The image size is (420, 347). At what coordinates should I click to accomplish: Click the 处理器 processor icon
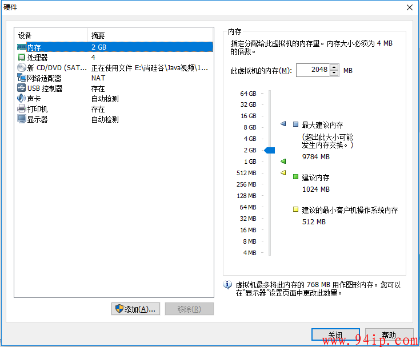[22, 57]
